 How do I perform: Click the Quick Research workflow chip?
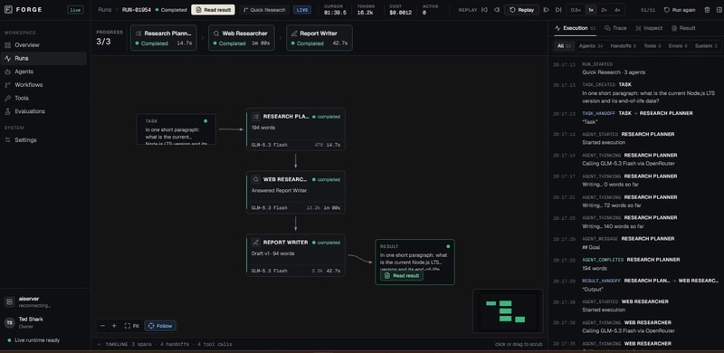pyautogui.click(x=263, y=10)
